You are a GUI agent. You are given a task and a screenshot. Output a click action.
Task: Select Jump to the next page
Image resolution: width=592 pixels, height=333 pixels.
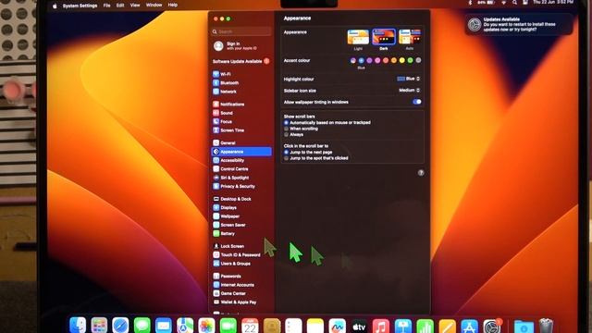pyautogui.click(x=286, y=152)
